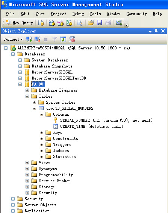Expand the System Databases folder
The image size is (168, 213).
click(x=20, y=60)
